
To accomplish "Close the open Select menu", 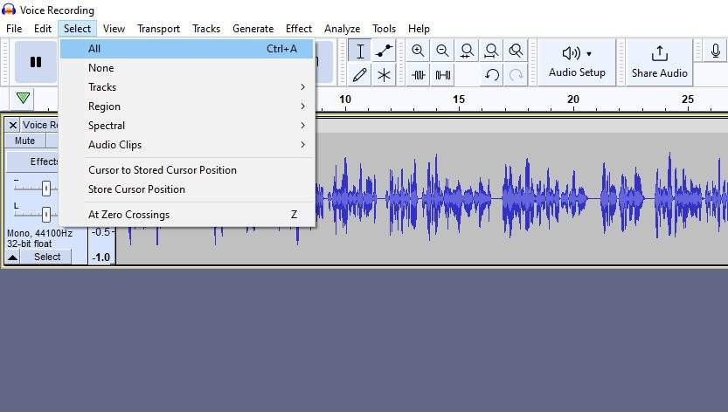I will click(x=77, y=29).
